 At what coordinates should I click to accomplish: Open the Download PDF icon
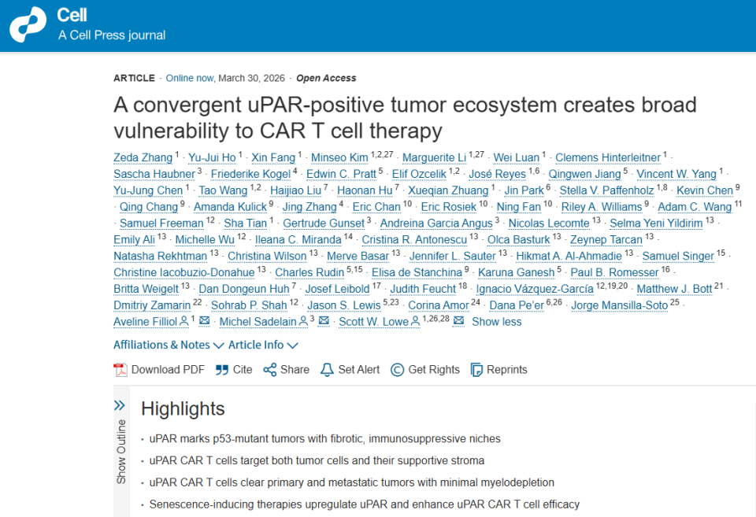tap(120, 370)
